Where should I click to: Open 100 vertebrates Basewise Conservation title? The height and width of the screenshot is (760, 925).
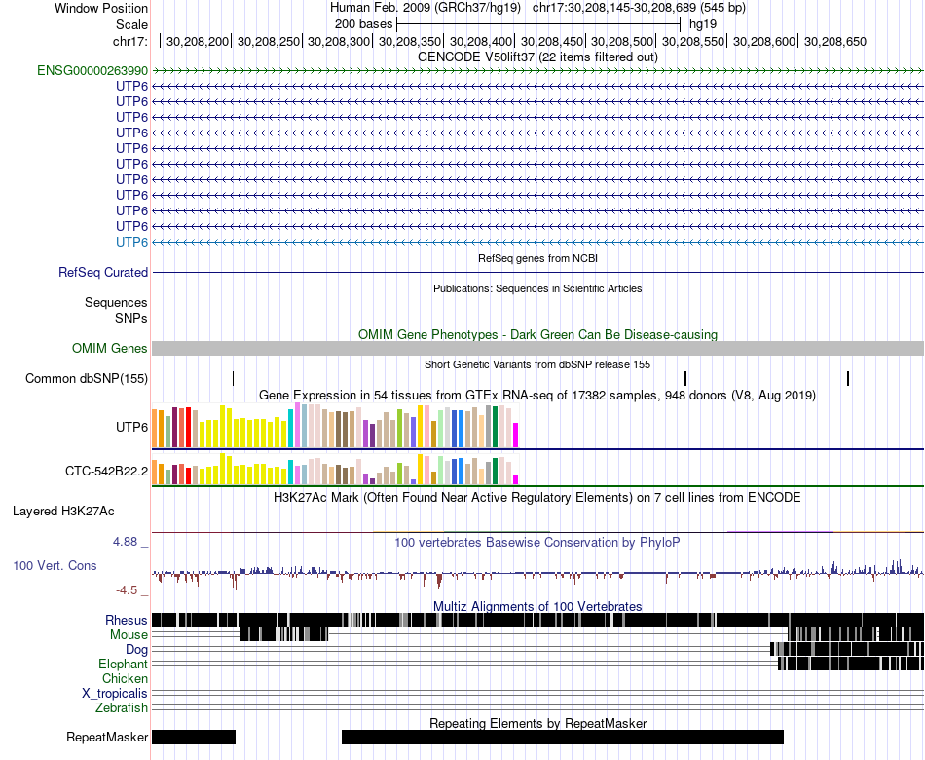tap(537, 542)
